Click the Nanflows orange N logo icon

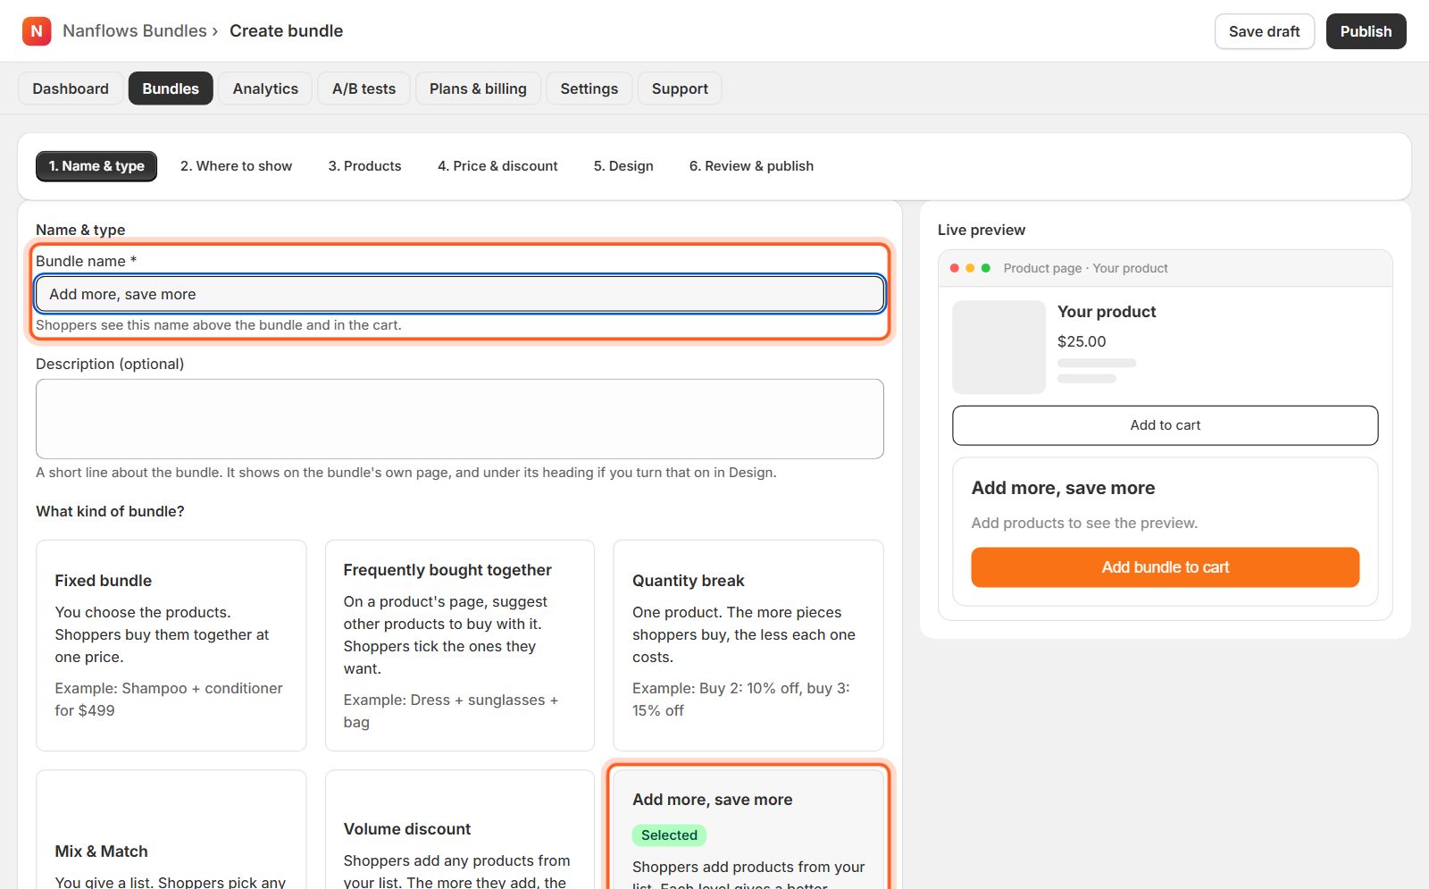pos(37,31)
